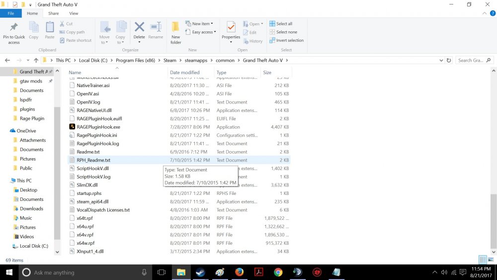The width and height of the screenshot is (497, 280).
Task: Open the Move to menu
Action: tap(104, 33)
